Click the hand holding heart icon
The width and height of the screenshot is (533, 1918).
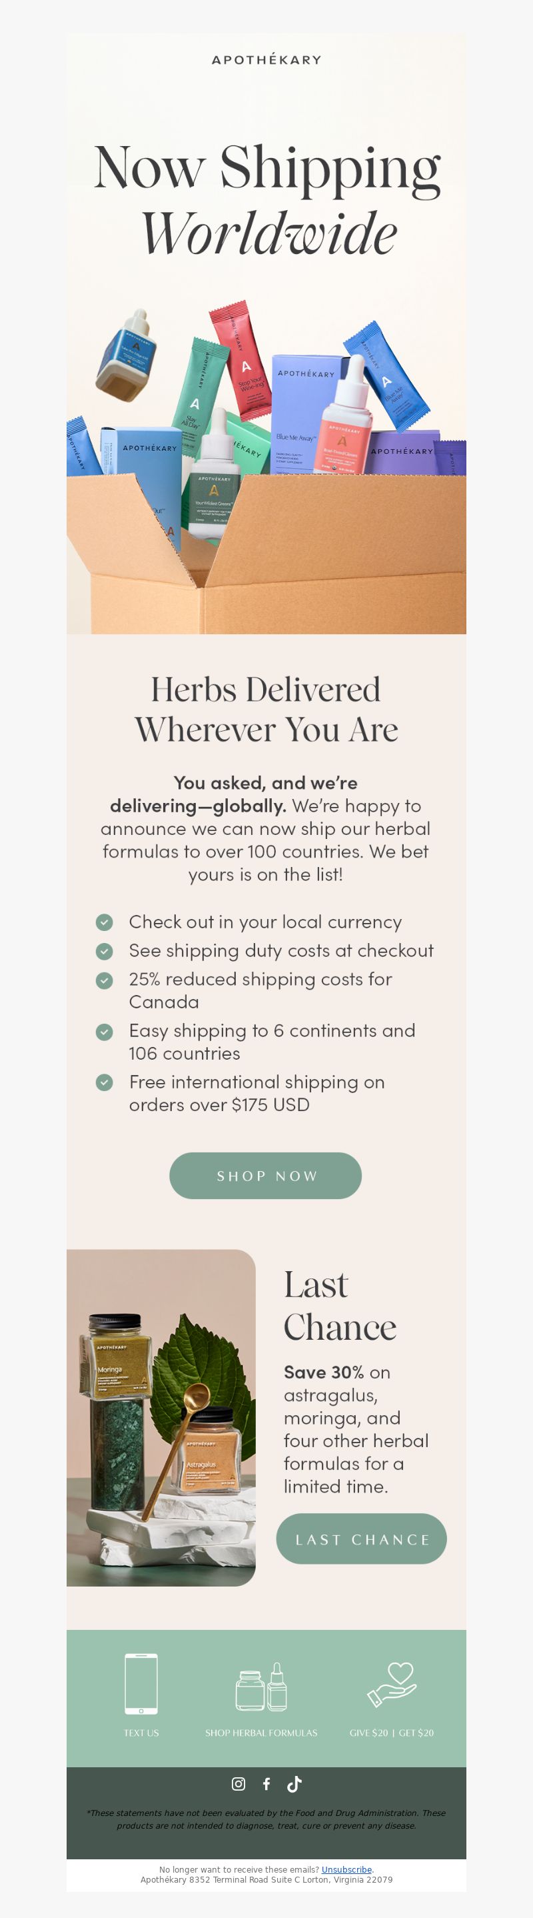tap(392, 1685)
